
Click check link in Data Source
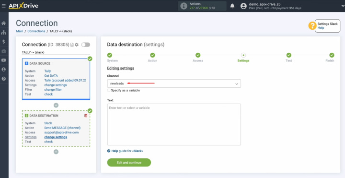point(48,95)
